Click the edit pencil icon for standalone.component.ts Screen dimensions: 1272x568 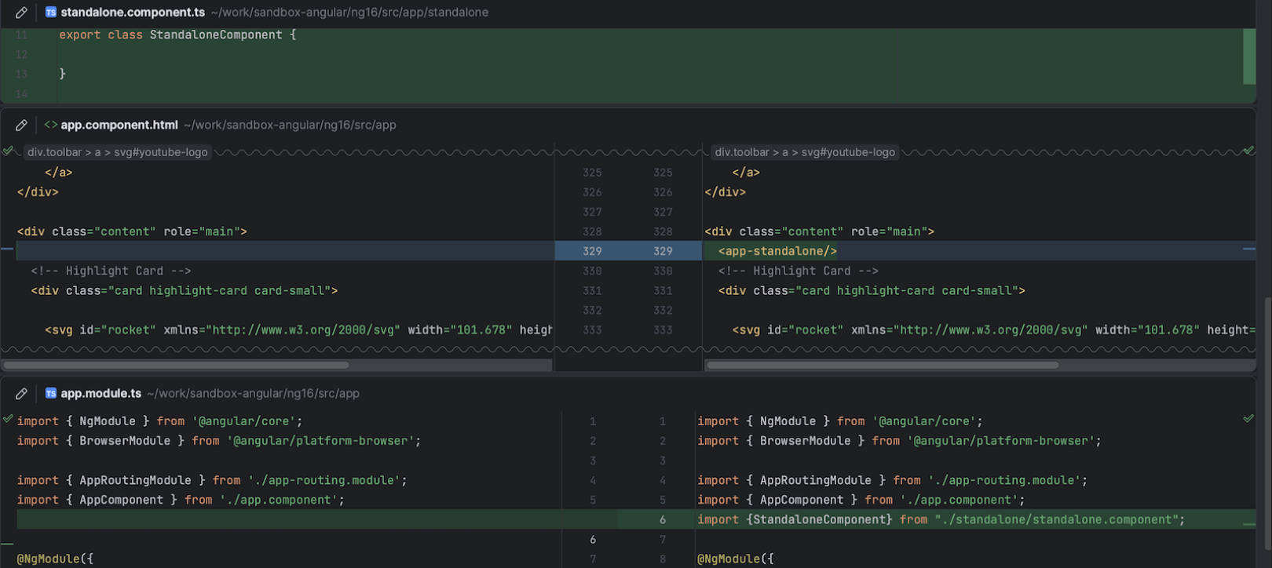tap(21, 13)
